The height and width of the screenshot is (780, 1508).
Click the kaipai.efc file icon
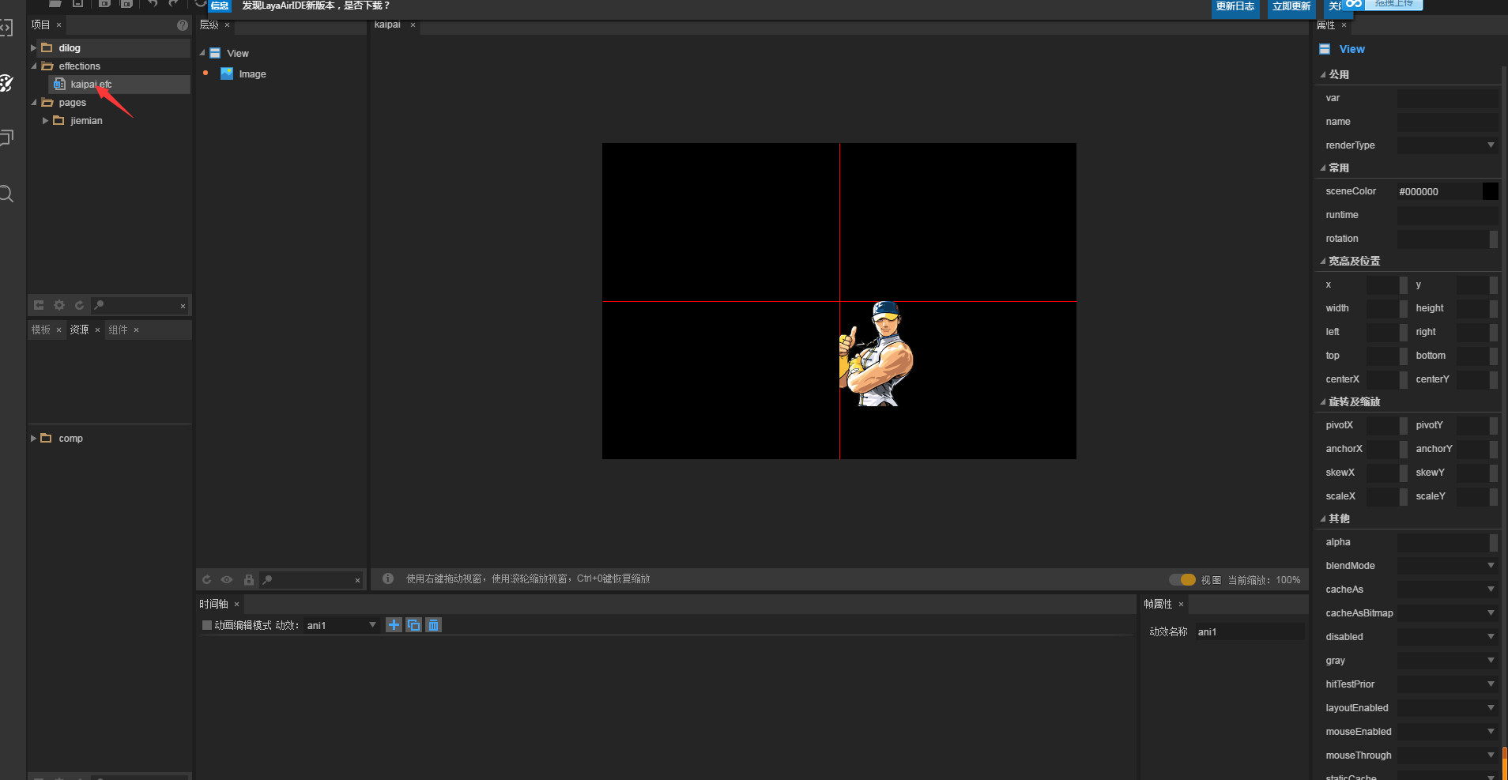tap(59, 84)
